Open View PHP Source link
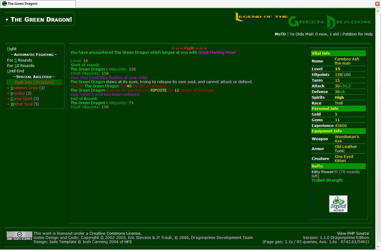381x250 pixels. pos(353,233)
